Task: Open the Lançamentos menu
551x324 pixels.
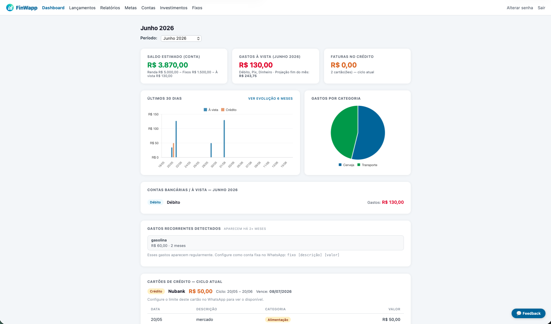Action: point(82,8)
